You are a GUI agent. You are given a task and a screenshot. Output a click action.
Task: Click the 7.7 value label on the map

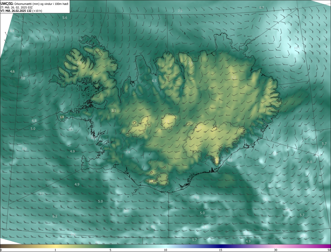[x=41, y=194]
